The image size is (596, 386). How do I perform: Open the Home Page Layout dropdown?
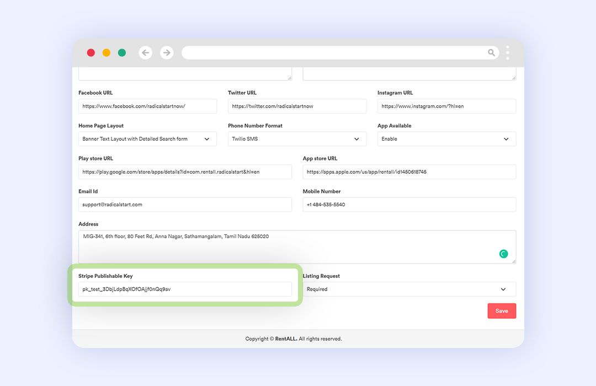(x=147, y=139)
